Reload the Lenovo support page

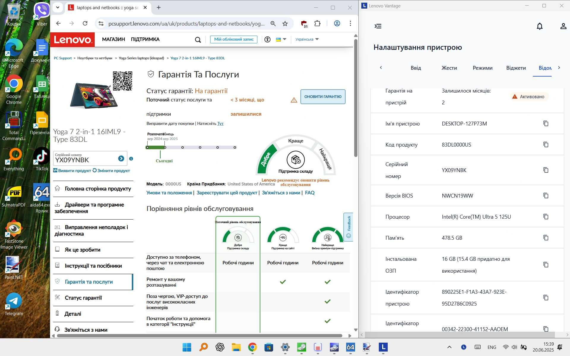pos(85,23)
